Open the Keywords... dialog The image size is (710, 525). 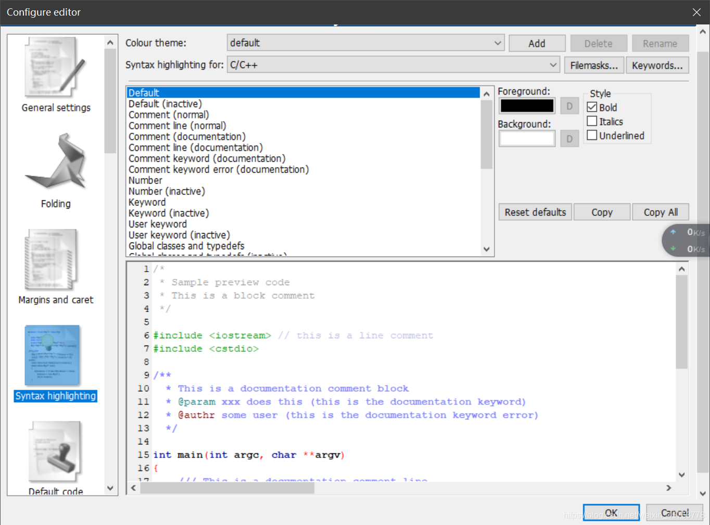pos(657,65)
